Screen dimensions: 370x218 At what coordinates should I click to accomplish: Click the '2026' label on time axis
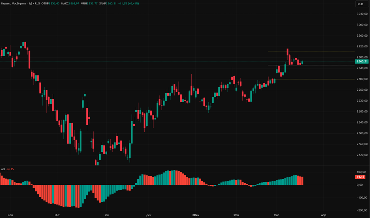click(196, 215)
